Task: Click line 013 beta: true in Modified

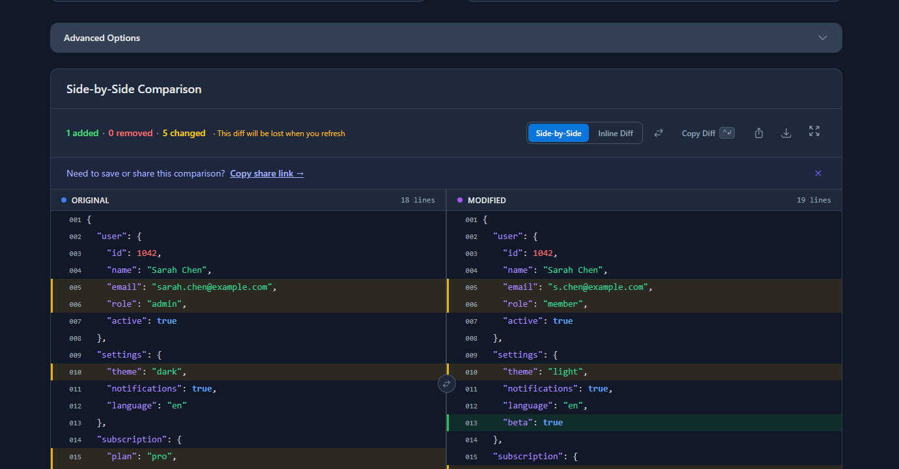Action: click(531, 422)
